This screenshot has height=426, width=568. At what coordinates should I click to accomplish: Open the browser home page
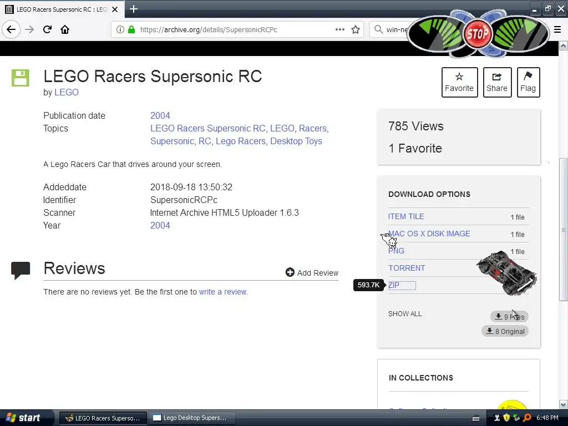[x=65, y=29]
